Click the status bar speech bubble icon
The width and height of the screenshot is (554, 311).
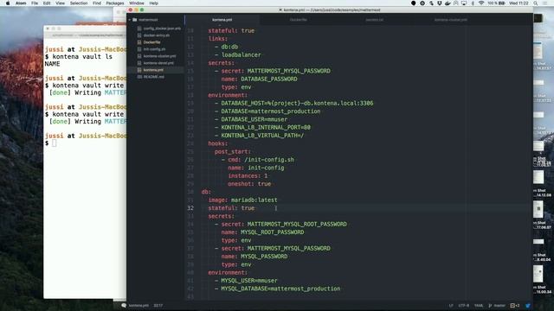point(124,305)
